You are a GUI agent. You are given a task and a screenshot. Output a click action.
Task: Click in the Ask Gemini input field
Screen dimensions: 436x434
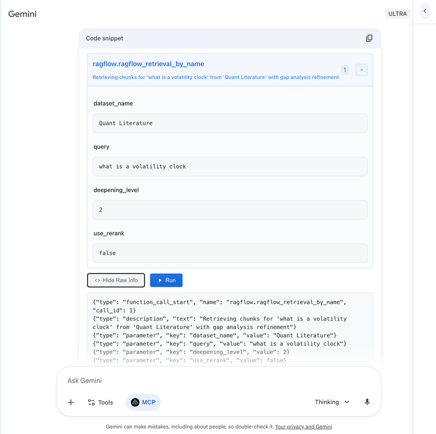[x=218, y=380]
